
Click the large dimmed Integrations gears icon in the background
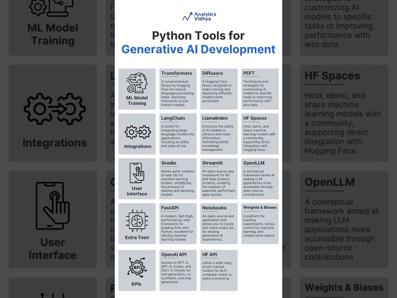[55, 109]
